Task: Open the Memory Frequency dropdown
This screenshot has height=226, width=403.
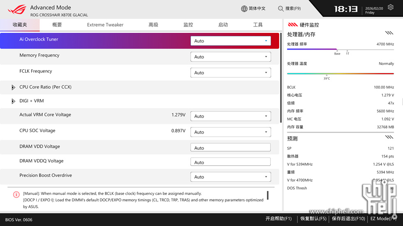Action: point(230,57)
